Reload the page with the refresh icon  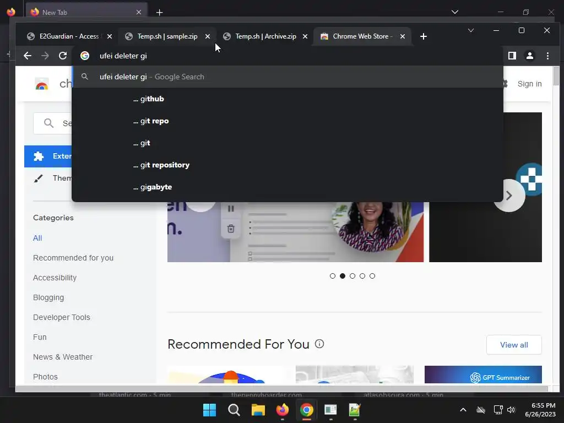click(63, 56)
